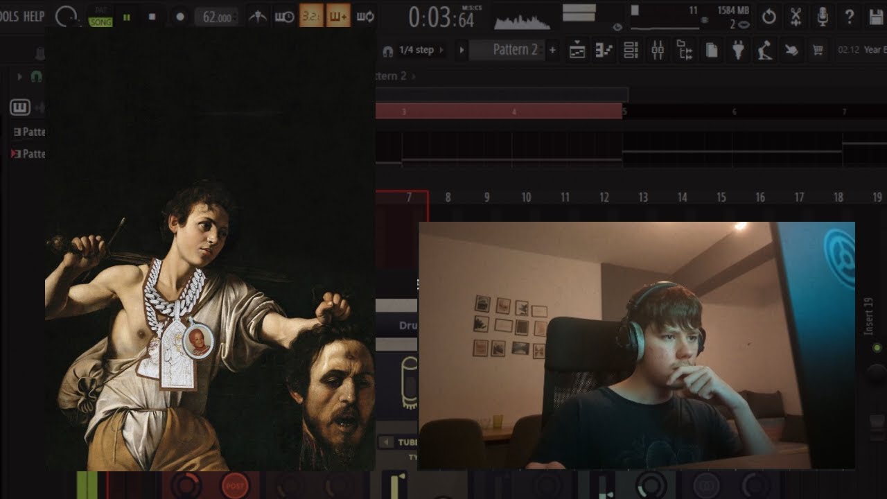The width and height of the screenshot is (887, 499).
Task: Click the snap magnet icon
Action: [387, 50]
